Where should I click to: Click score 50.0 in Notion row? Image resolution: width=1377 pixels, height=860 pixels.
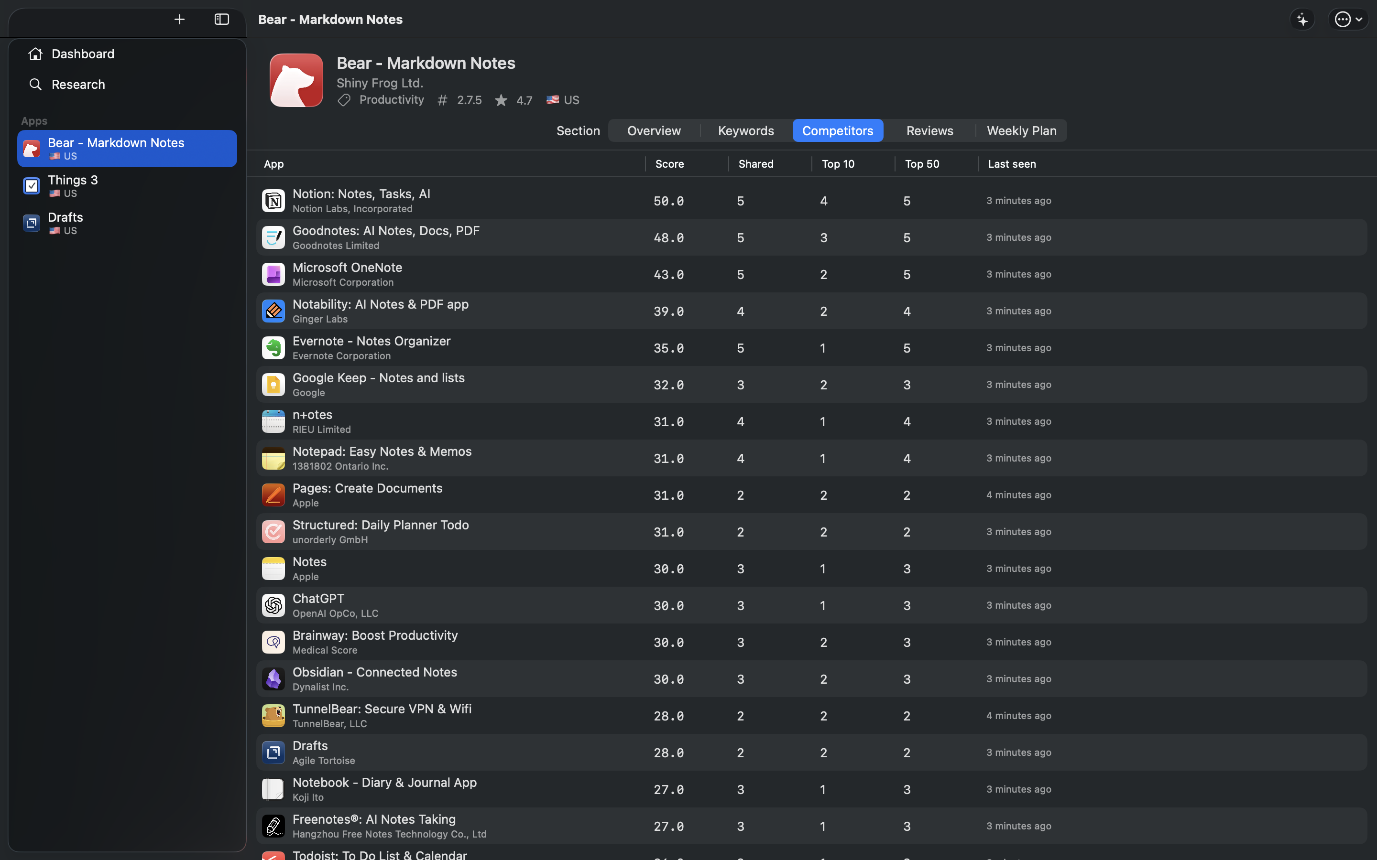[668, 201]
